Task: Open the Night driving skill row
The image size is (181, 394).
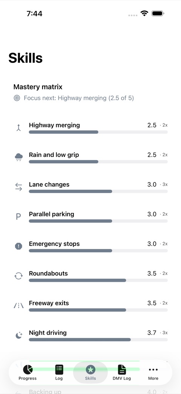Action: coord(90,335)
